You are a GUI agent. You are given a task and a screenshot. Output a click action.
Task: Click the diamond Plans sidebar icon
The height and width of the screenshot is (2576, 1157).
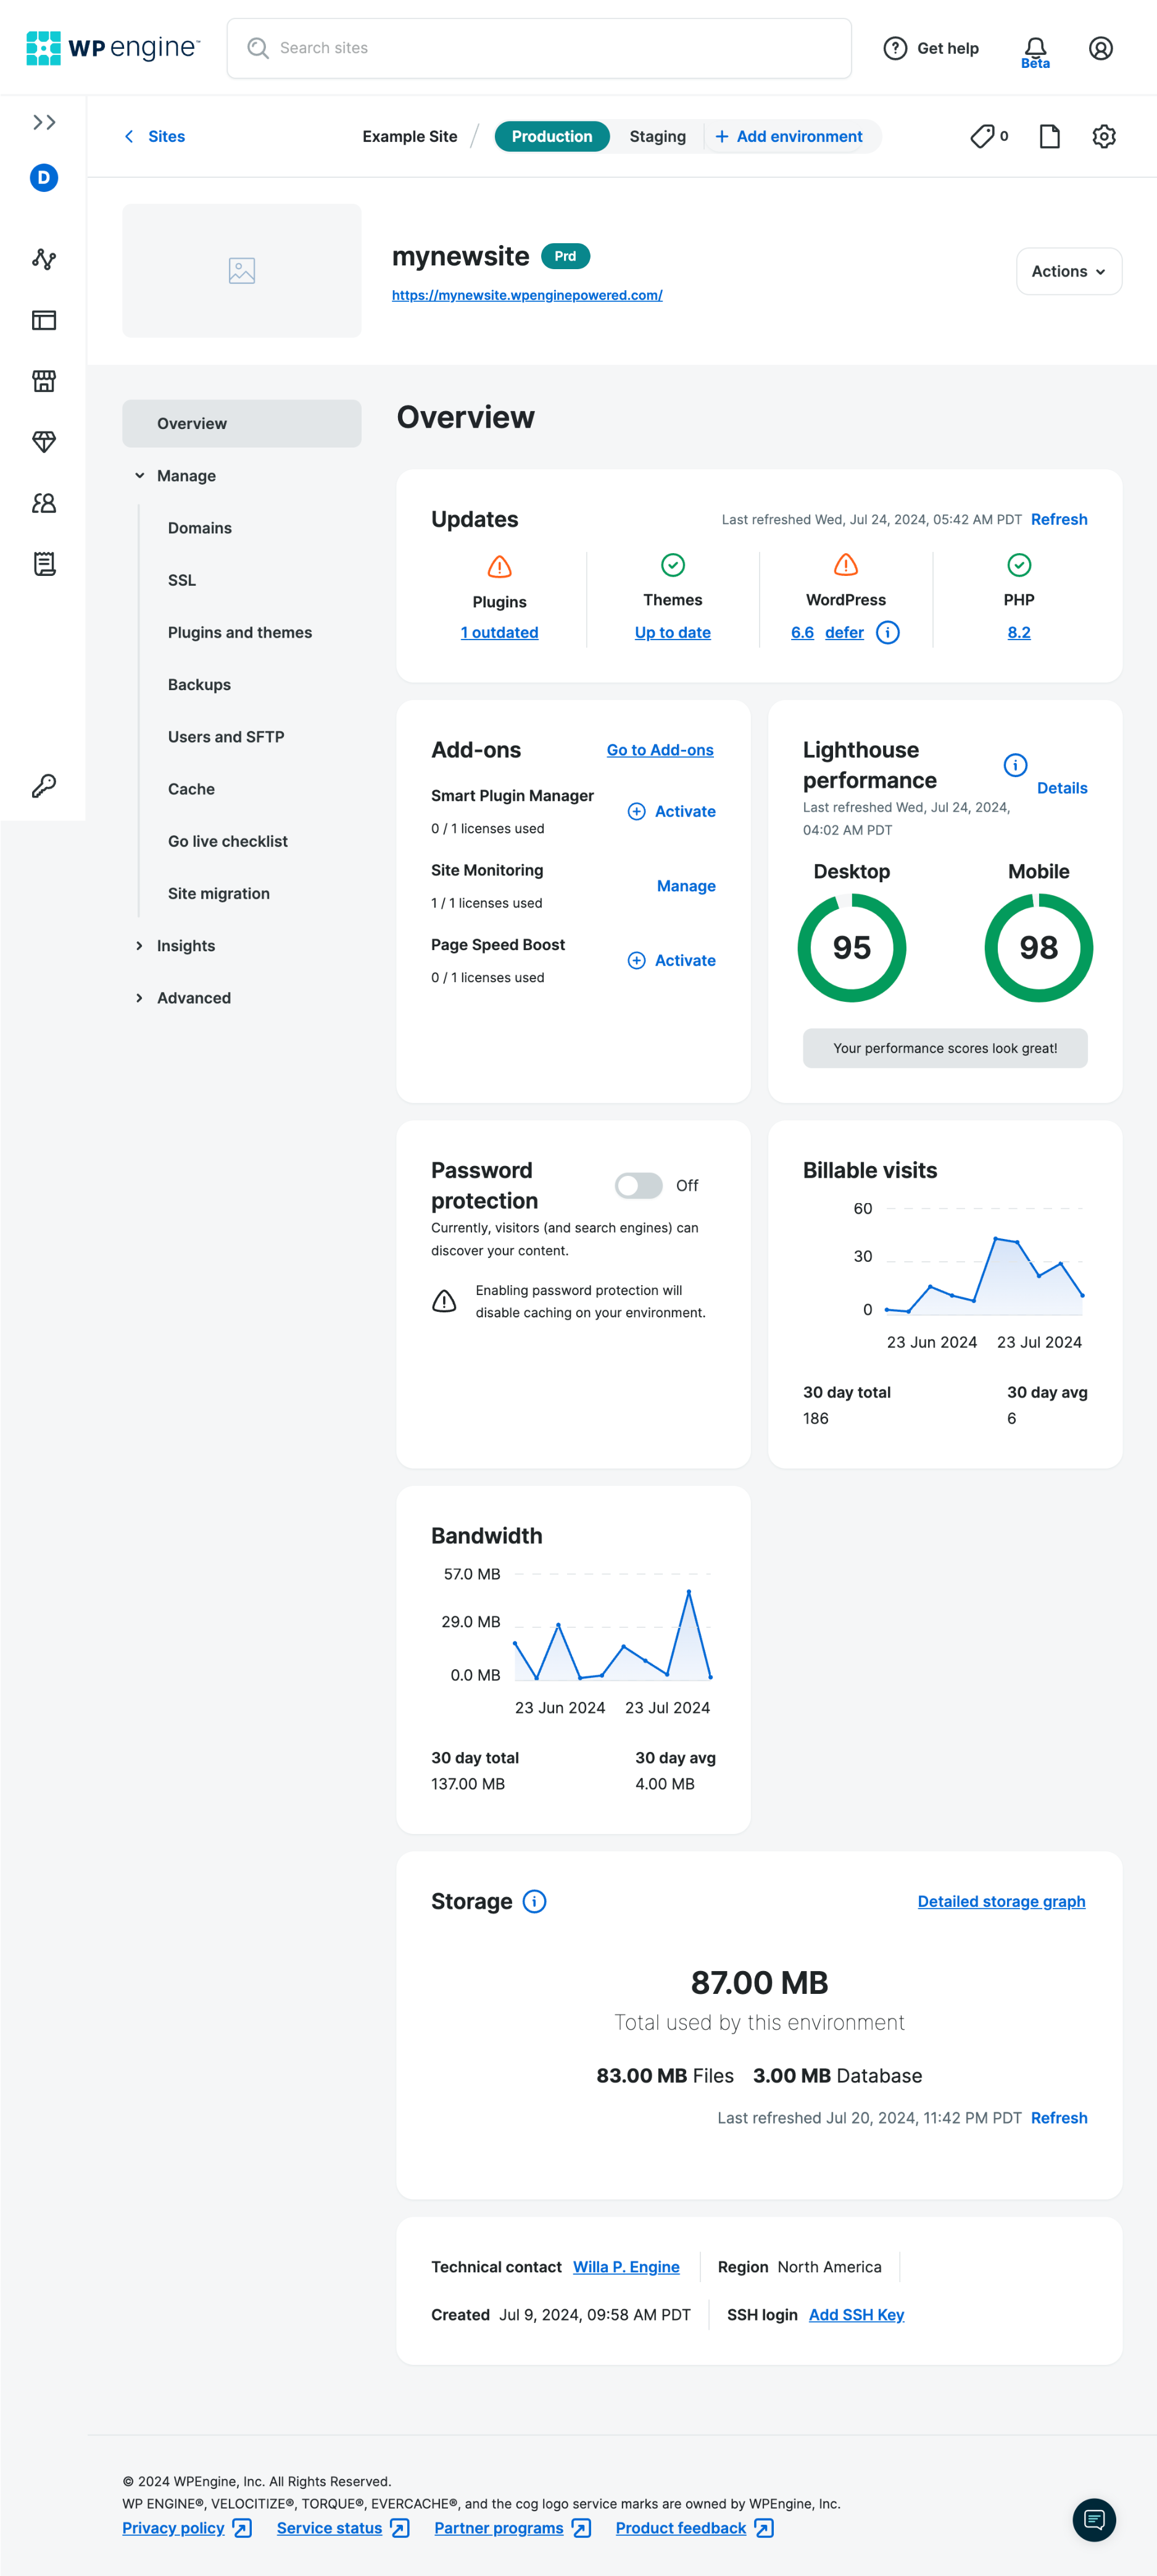click(x=44, y=441)
